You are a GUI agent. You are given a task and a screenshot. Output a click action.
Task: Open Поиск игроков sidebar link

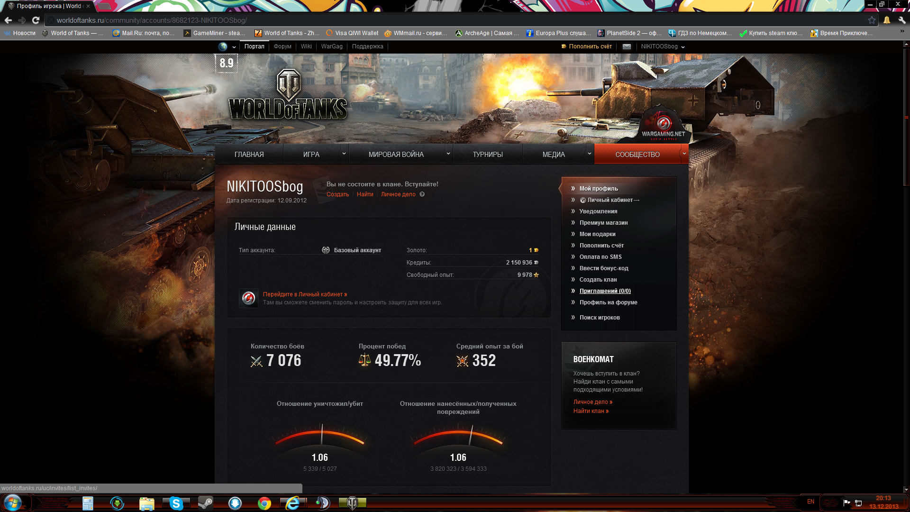click(600, 318)
